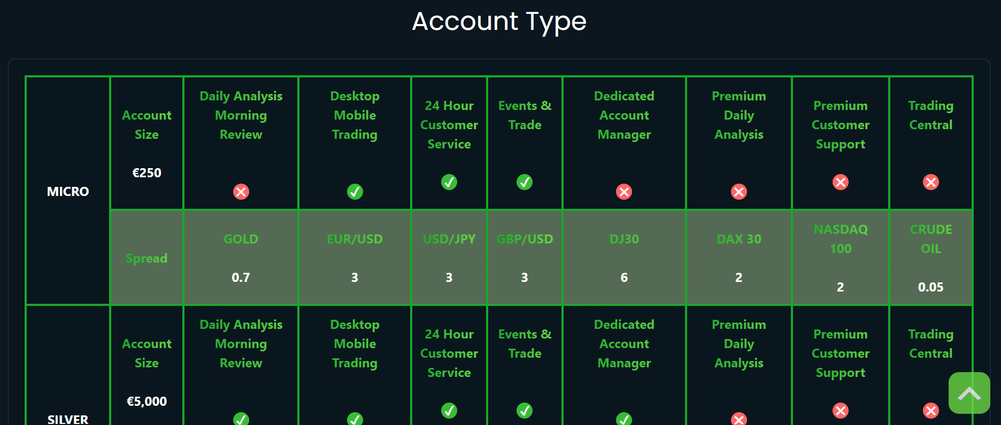Click the GOLD spread value 0.7
The image size is (1001, 425).
coord(241,278)
